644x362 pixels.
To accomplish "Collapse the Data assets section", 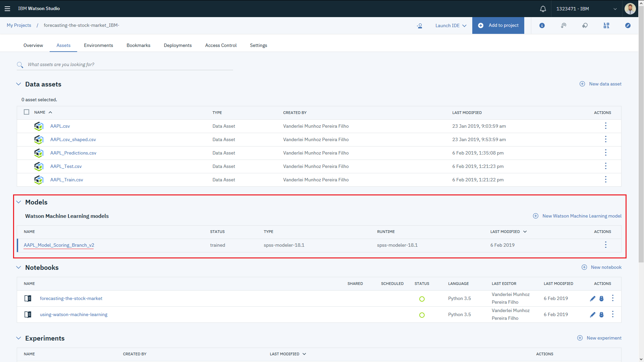I will coord(18,84).
